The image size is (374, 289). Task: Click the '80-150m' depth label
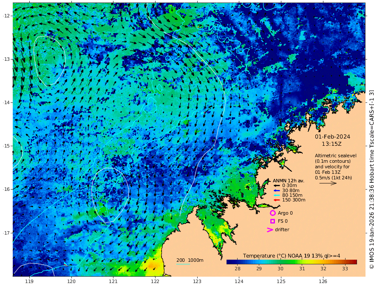click(x=292, y=195)
